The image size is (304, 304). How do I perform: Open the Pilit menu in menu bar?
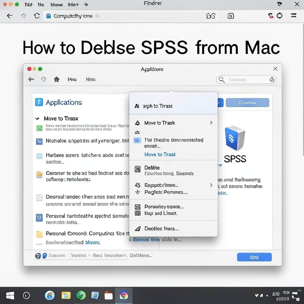28,4
